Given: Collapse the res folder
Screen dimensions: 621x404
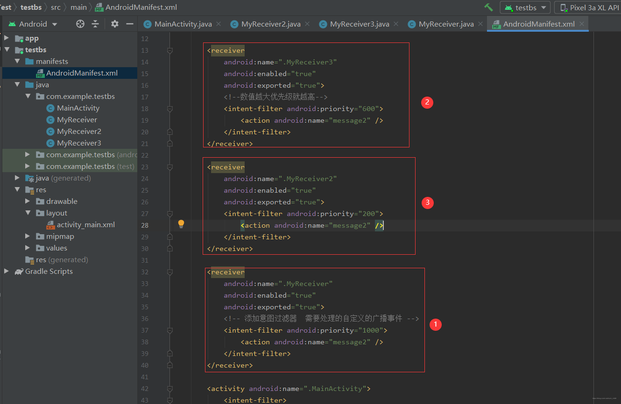Looking at the screenshot, I should (x=17, y=189).
